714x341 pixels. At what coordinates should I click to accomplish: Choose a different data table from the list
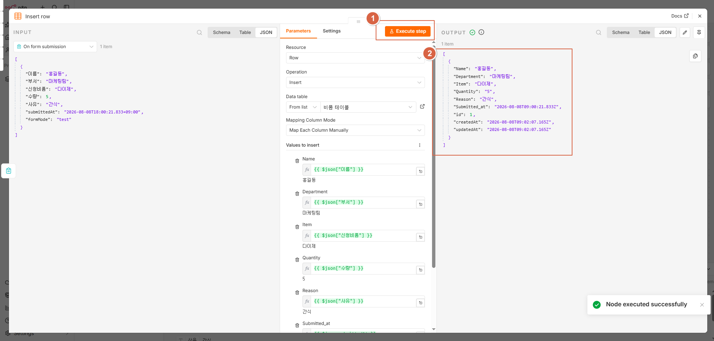[x=368, y=107]
